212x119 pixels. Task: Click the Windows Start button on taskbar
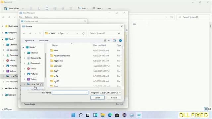click(73, 115)
